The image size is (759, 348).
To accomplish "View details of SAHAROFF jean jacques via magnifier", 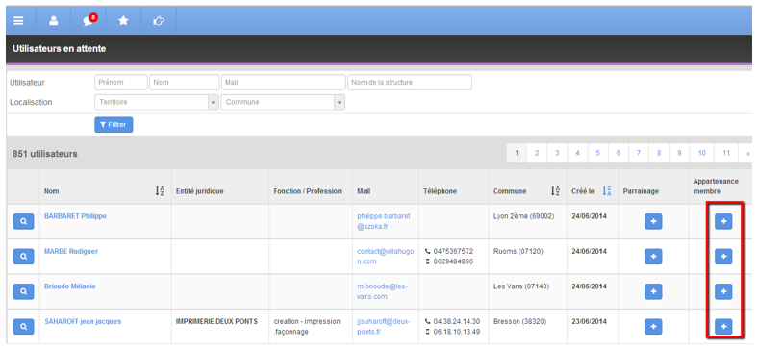I will 24,327.
